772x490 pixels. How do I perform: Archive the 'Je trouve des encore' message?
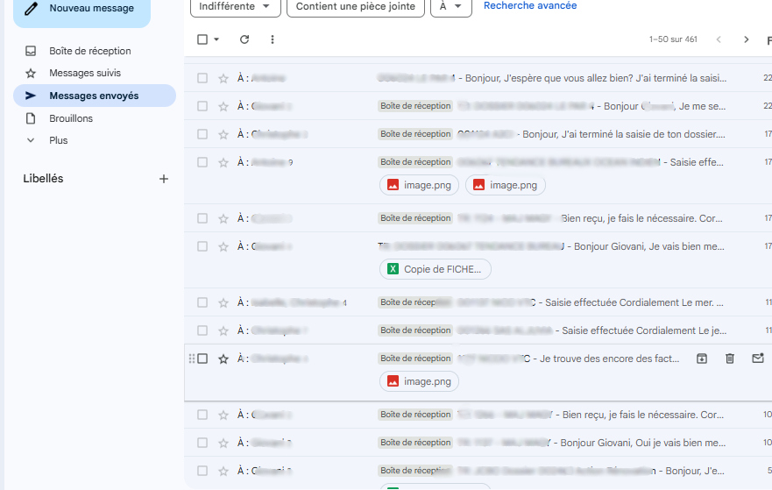pos(702,359)
